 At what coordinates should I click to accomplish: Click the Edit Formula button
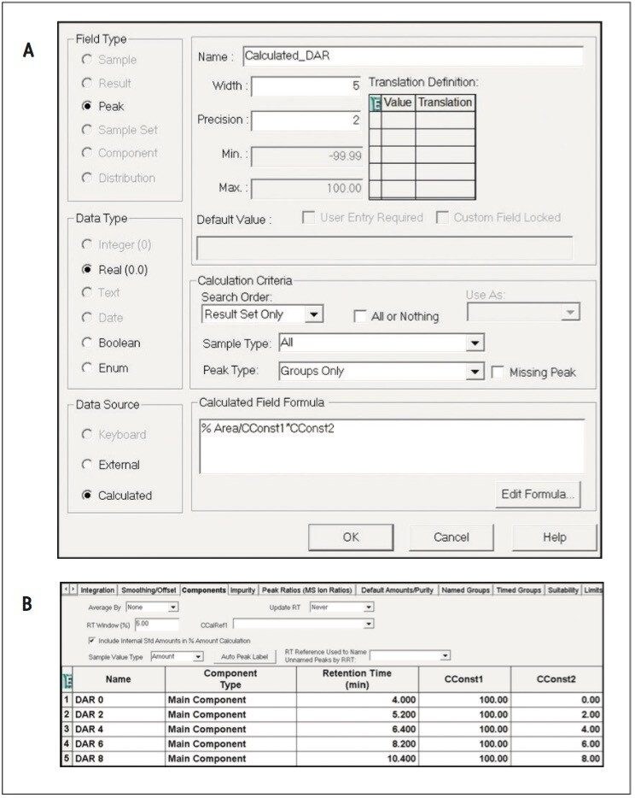538,494
